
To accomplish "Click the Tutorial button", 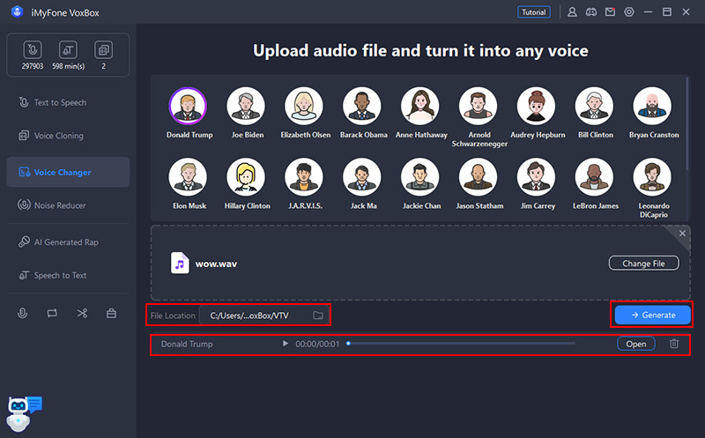I will tap(534, 12).
